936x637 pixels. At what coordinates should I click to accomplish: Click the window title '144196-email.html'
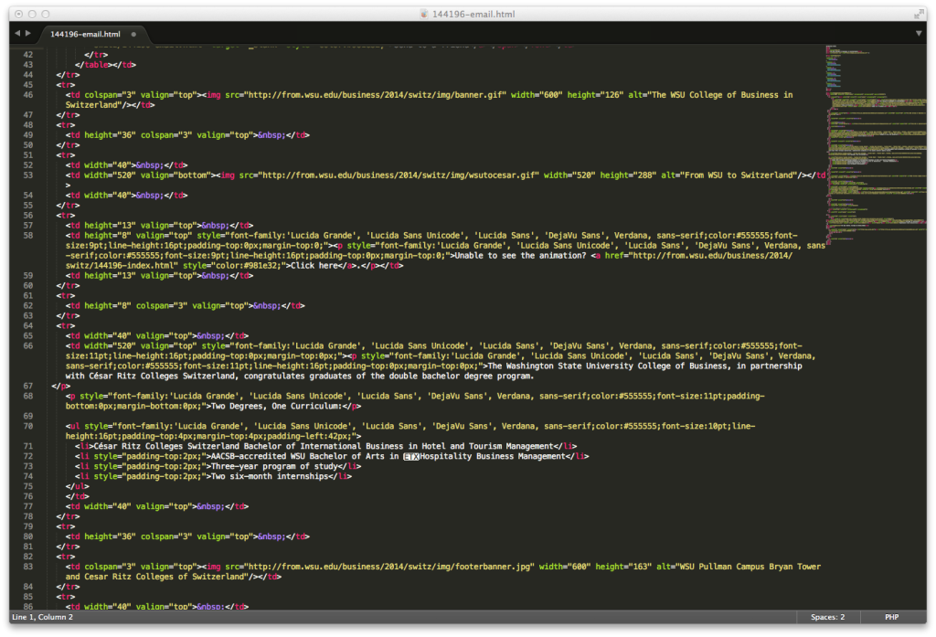pyautogui.click(x=473, y=14)
